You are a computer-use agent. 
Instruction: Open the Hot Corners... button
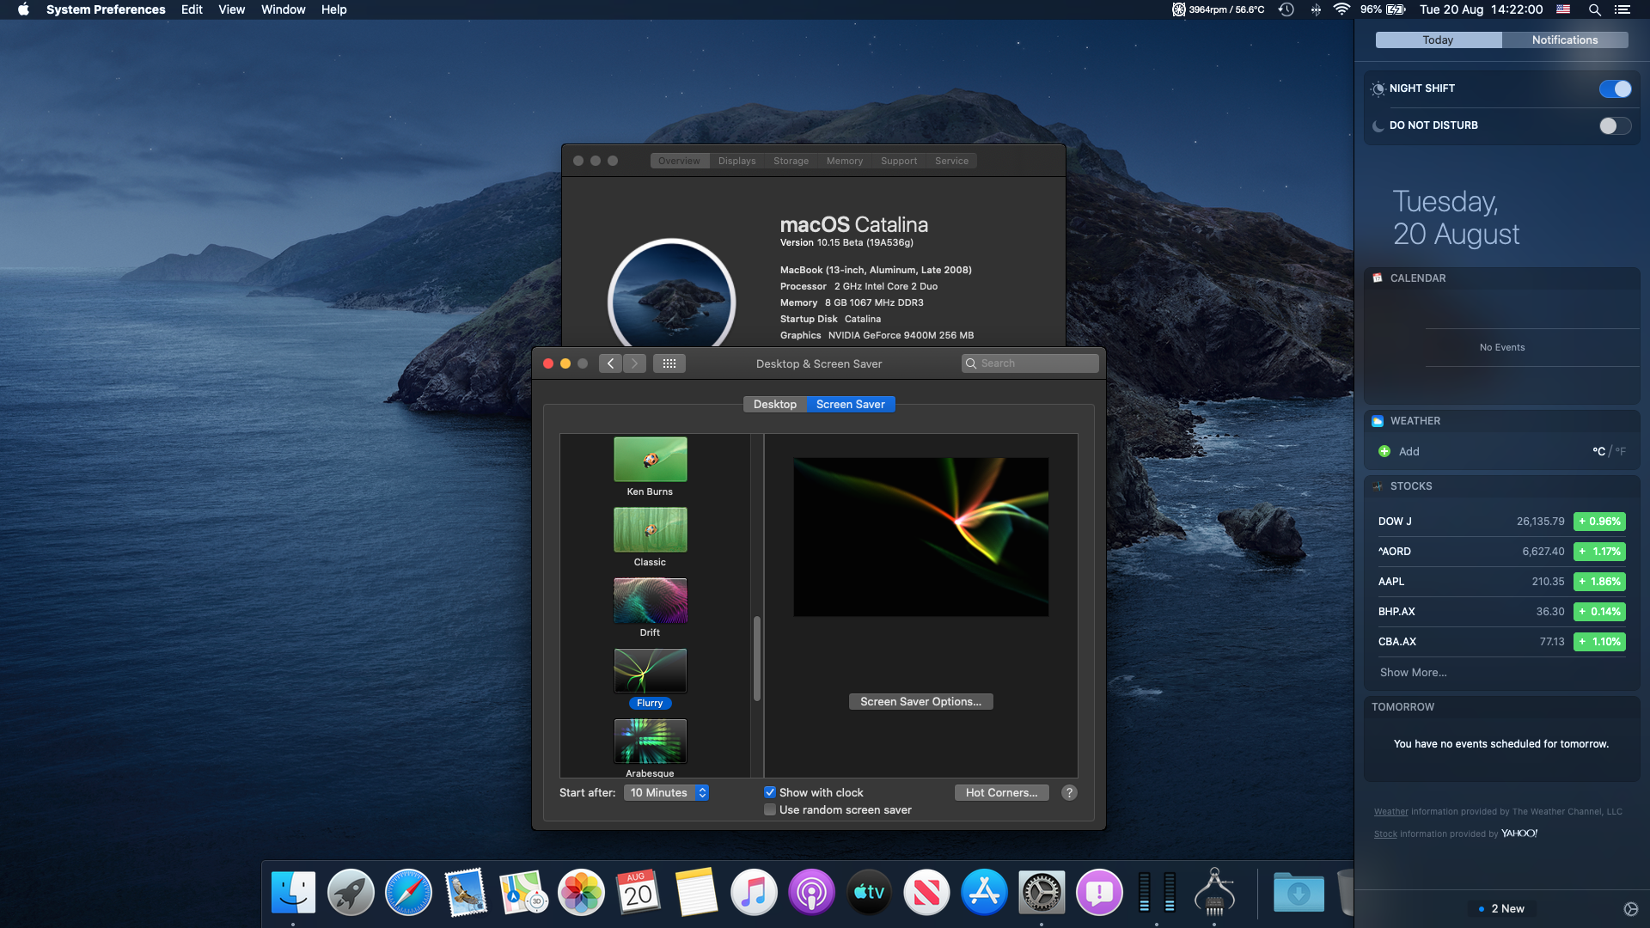[1001, 792]
